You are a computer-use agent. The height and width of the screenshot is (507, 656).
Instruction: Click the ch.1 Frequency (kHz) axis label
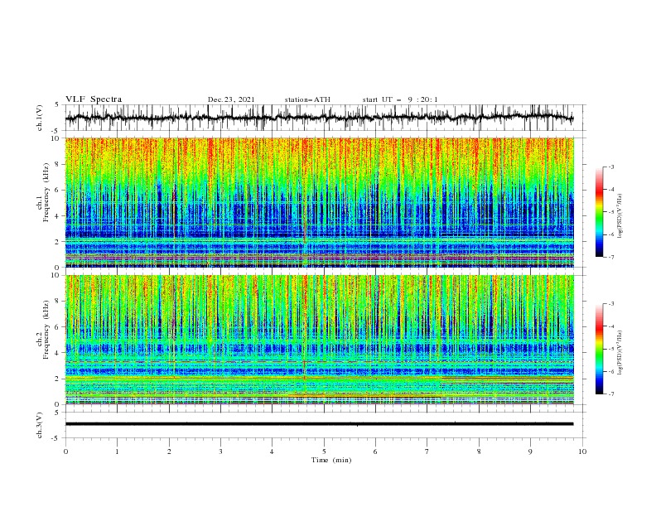[43, 193]
